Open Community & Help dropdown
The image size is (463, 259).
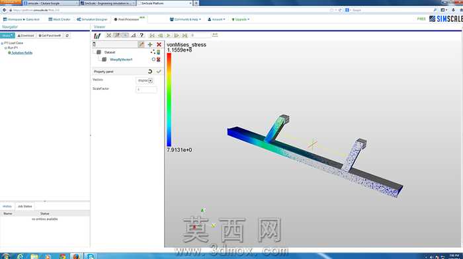coord(185,19)
